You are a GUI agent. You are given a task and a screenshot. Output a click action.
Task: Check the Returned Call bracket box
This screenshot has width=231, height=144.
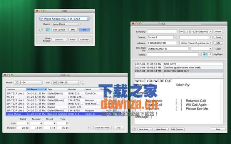tap(179, 101)
